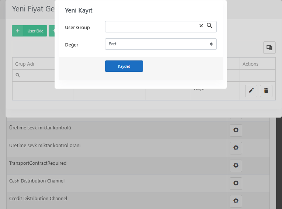The image size is (282, 209).
Task: Open User Group search with magnifier icon
Action: [x=209, y=25]
